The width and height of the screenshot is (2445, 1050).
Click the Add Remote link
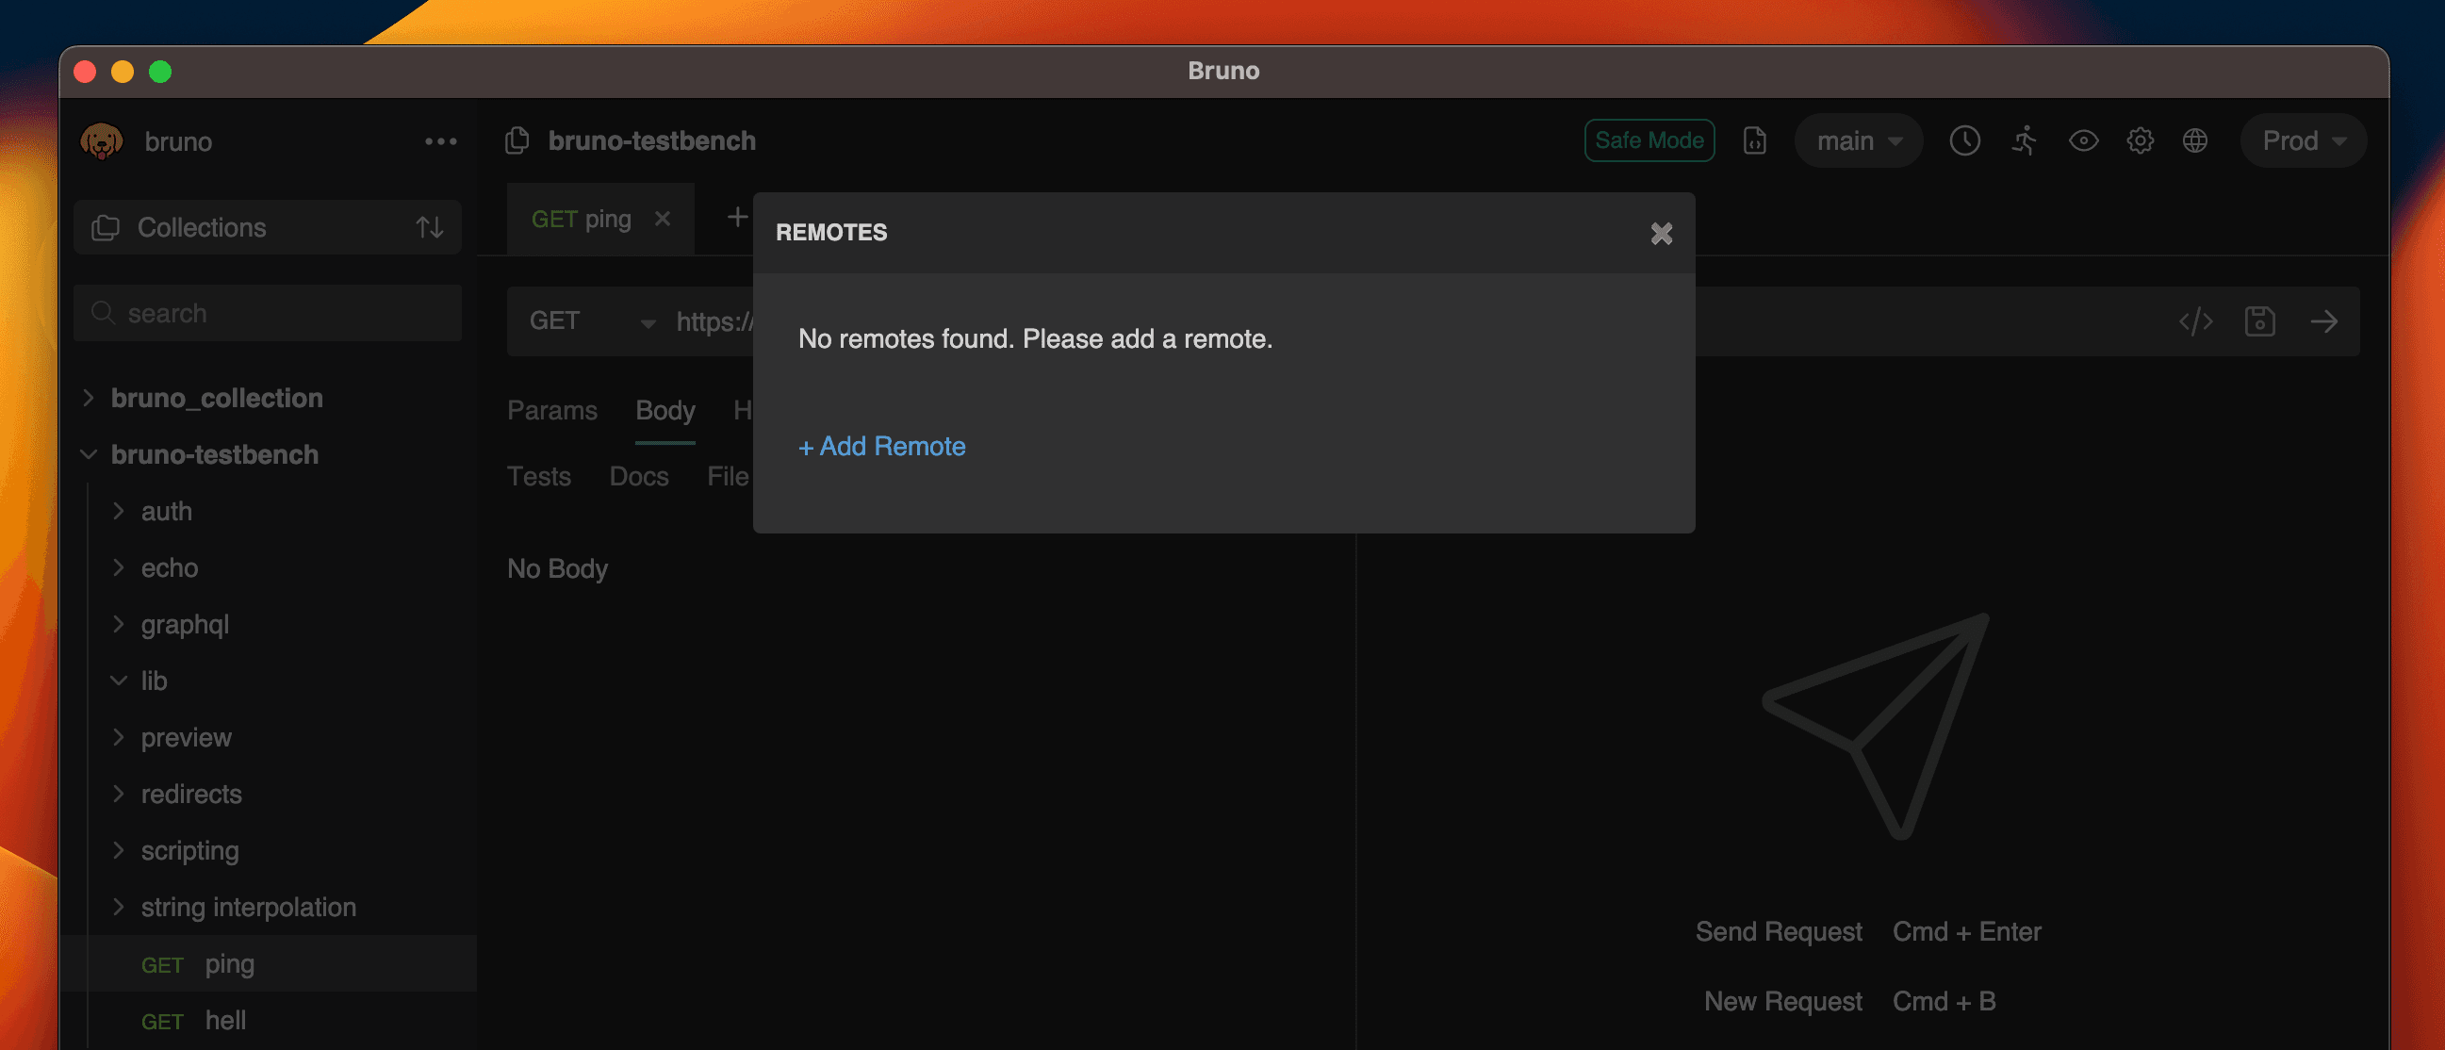point(881,446)
